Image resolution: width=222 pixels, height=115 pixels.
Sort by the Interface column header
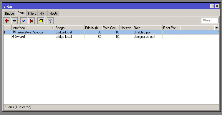[33, 28]
